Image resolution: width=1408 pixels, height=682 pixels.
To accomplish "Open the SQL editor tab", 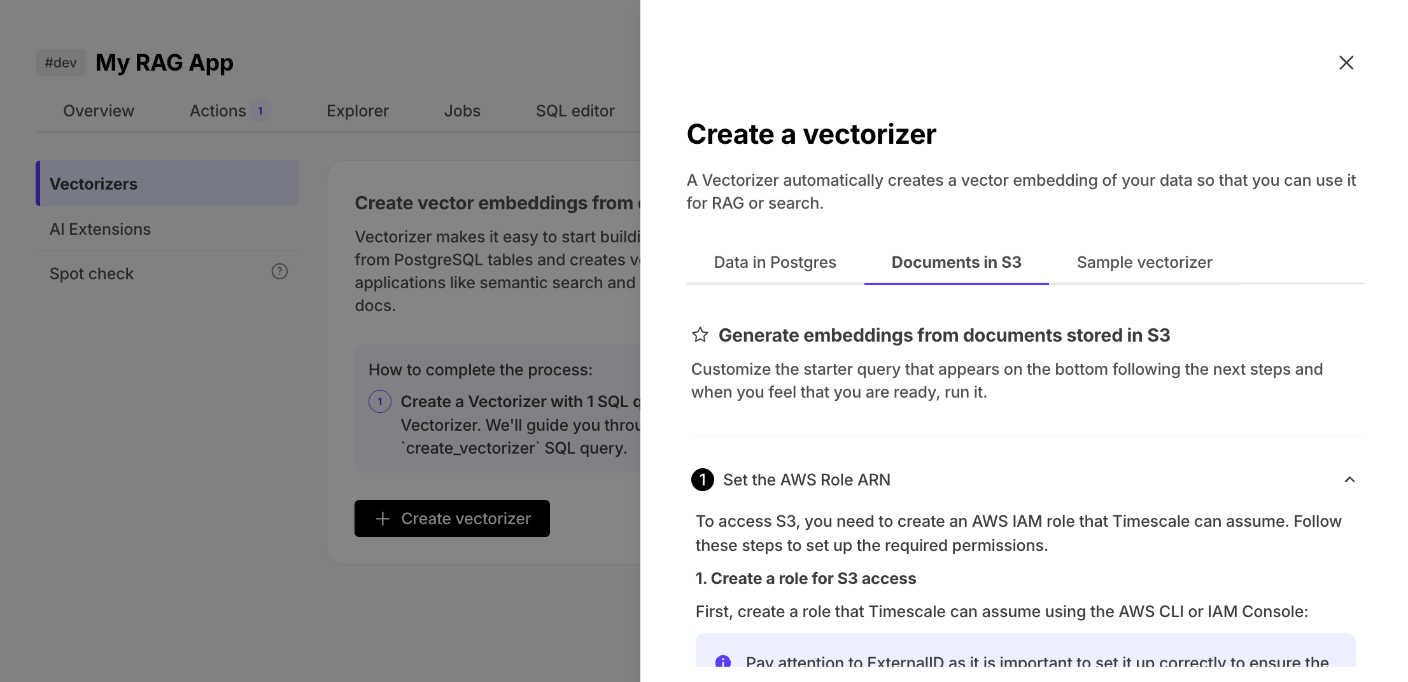I will coord(575,110).
